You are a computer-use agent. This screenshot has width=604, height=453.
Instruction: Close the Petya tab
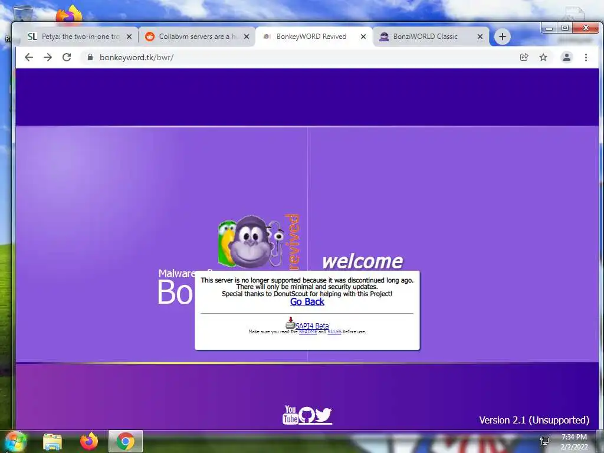pos(129,37)
